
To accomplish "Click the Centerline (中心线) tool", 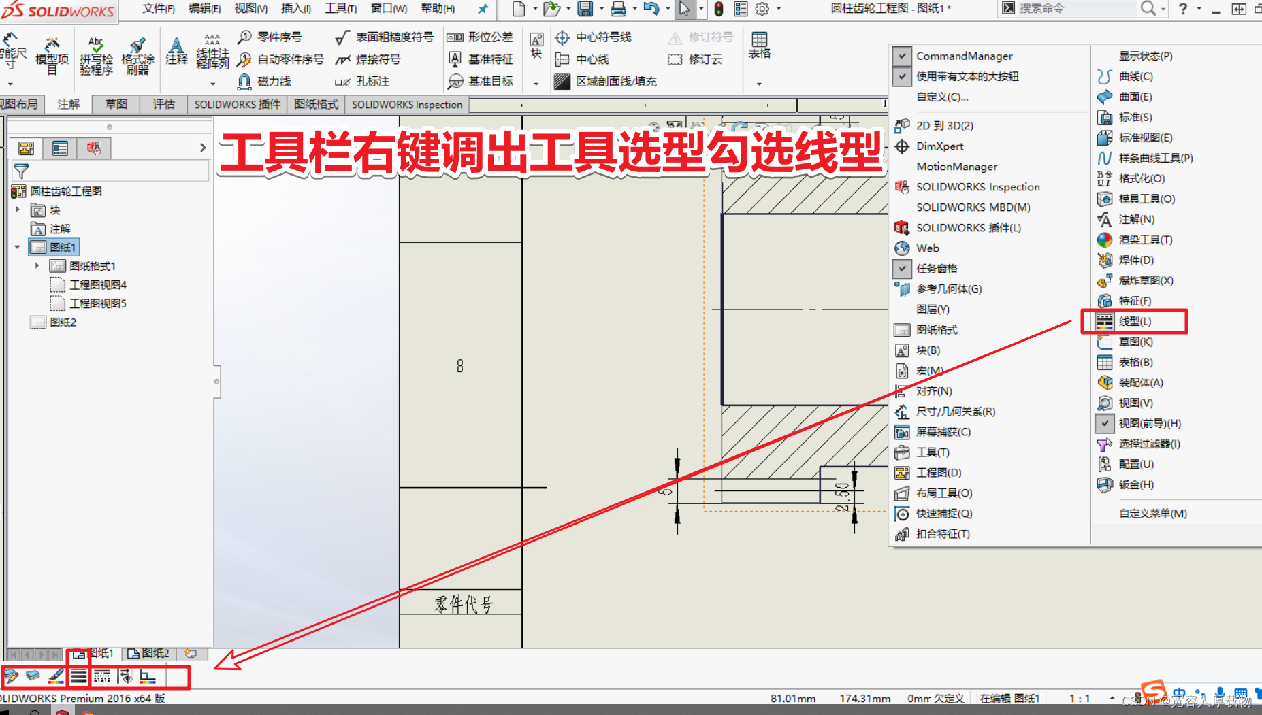I will (582, 59).
